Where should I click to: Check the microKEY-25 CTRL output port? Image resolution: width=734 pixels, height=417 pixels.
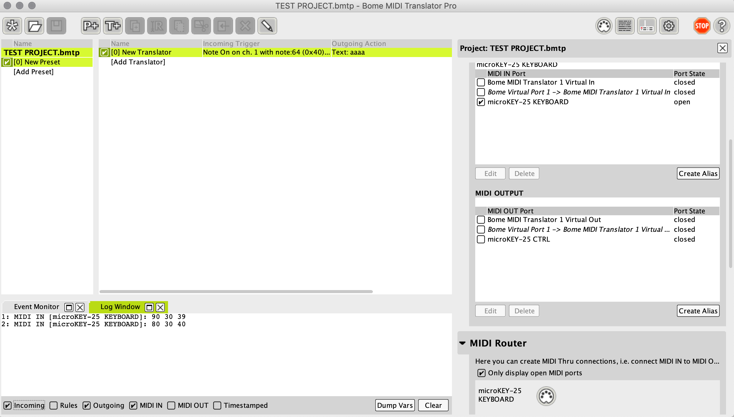(x=481, y=239)
